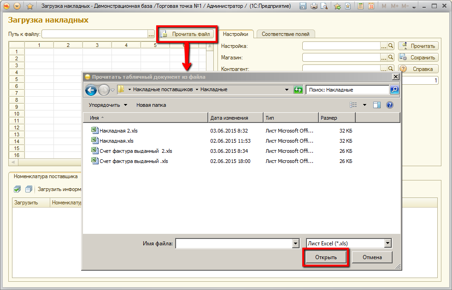The image size is (452, 290).
Task: Expand the Имя файла combo box arrow
Action: point(295,244)
